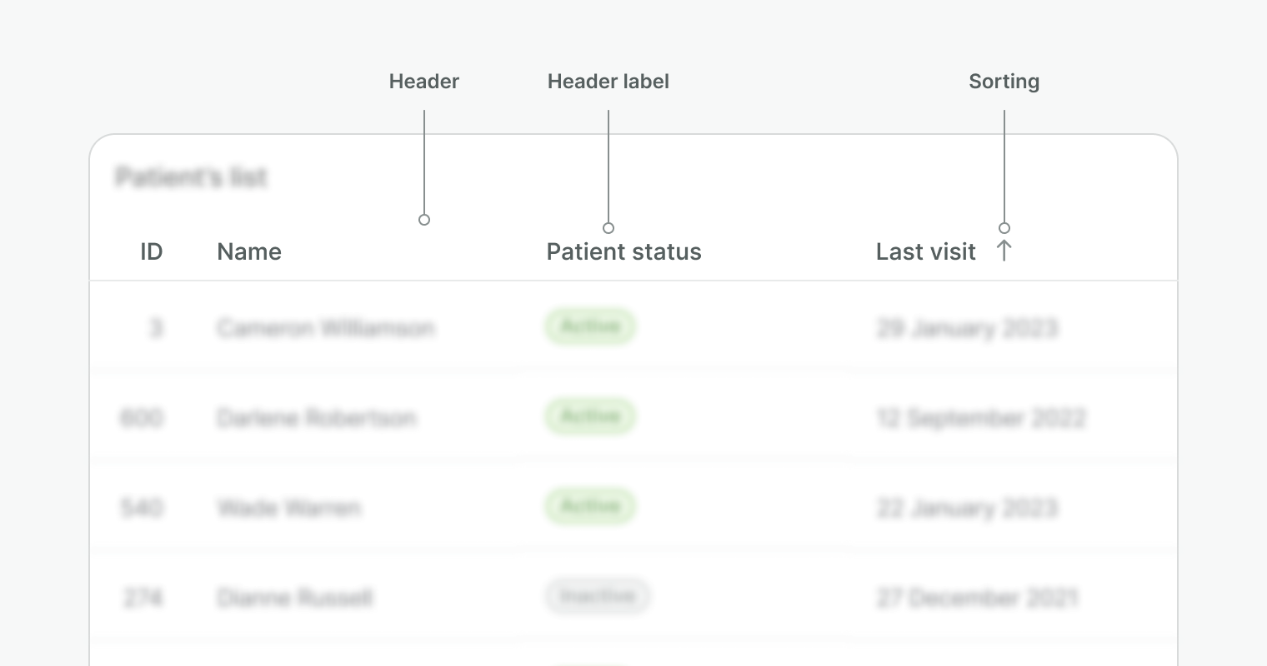This screenshot has width=1267, height=666.
Task: Click the sort arrow beside Last visit
Action: click(1004, 251)
